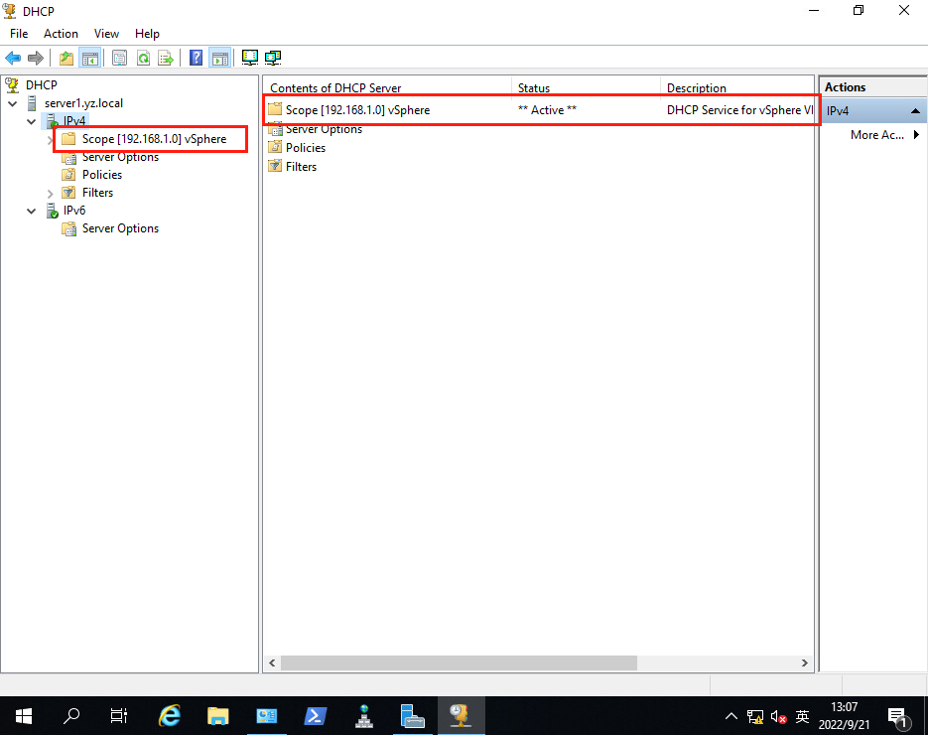Toggle the Show/Hide Console Tree icon
This screenshot has height=735, width=928.
coord(89,57)
